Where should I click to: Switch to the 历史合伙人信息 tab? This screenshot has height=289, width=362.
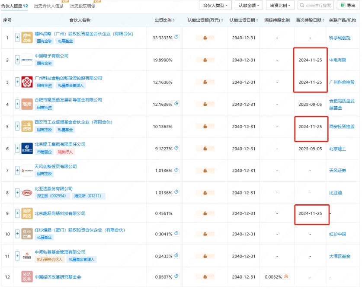coord(49,6)
